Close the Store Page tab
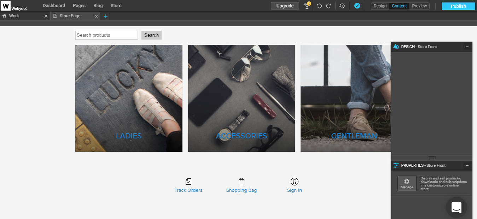 [x=97, y=16]
